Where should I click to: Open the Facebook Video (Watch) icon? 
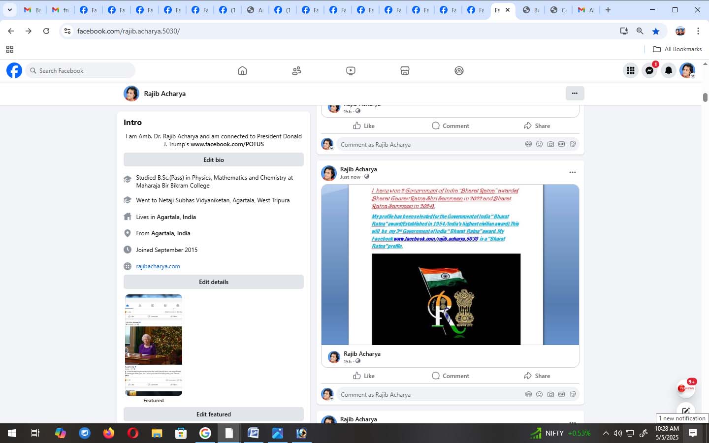pyautogui.click(x=351, y=70)
